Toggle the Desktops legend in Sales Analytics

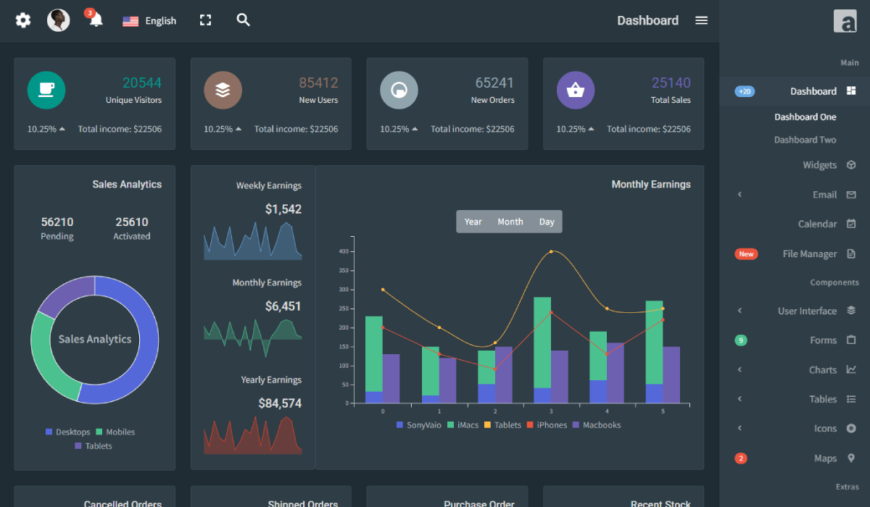tap(67, 432)
